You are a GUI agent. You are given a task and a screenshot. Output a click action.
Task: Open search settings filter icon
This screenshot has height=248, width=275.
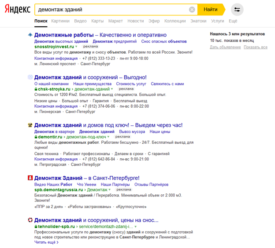[237, 9]
